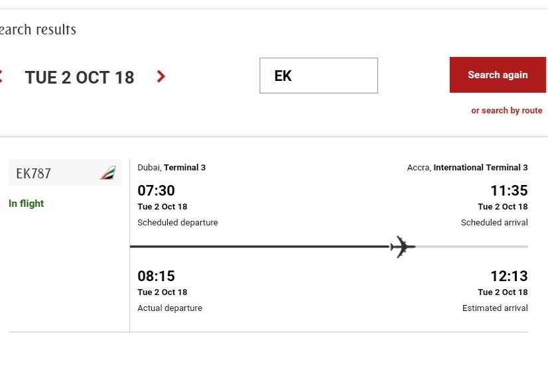Go to next day with right chevron
This screenshot has width=548, height=370.
point(161,76)
